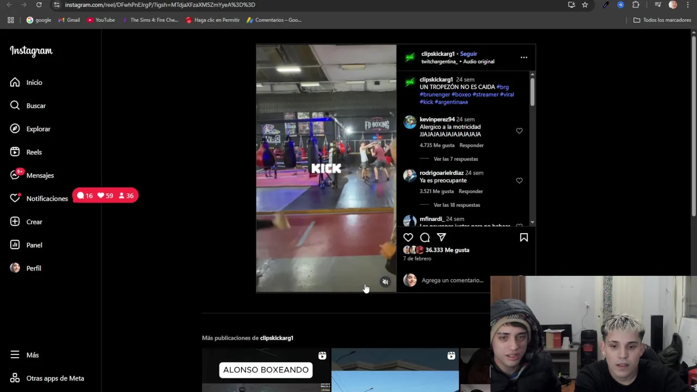Open the apps grid bookmark icon
697x392 pixels.
pos(10,20)
